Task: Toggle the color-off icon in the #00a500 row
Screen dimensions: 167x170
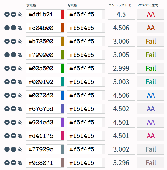Action: tap(20, 68)
